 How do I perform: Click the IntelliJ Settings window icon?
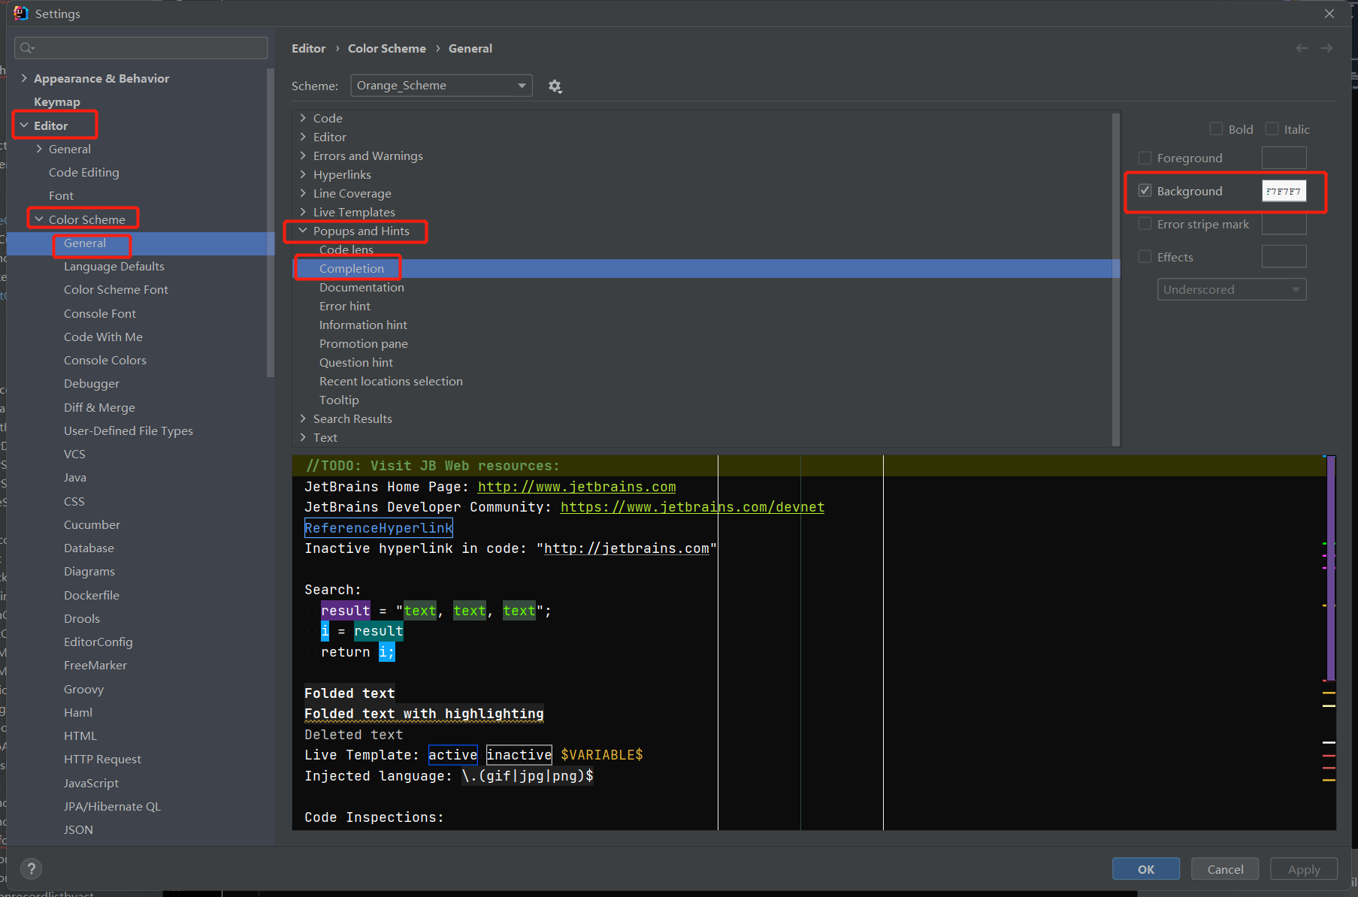coord(20,14)
